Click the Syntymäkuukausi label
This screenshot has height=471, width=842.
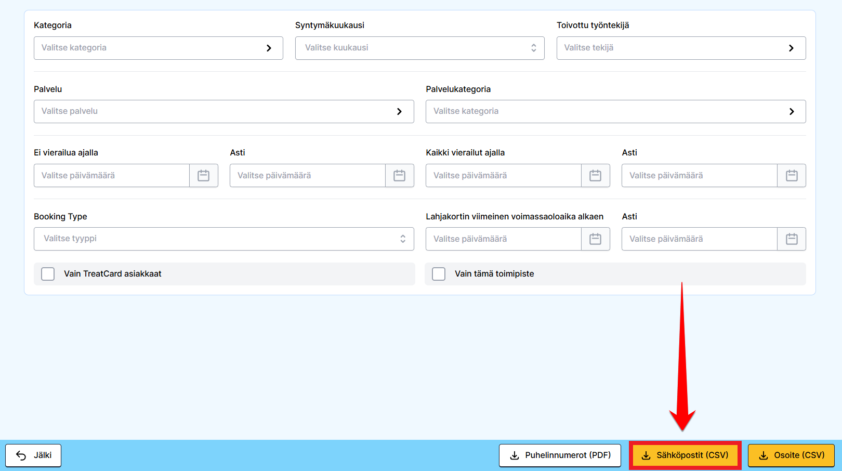pyautogui.click(x=330, y=25)
